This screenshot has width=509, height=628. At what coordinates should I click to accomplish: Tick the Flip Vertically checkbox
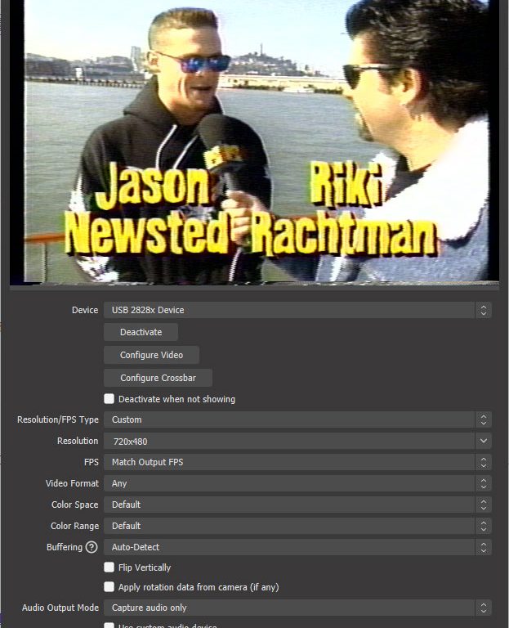[x=109, y=567]
